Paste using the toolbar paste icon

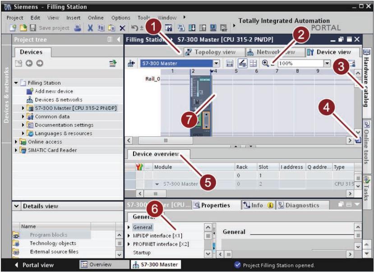pyautogui.click(x=111, y=28)
